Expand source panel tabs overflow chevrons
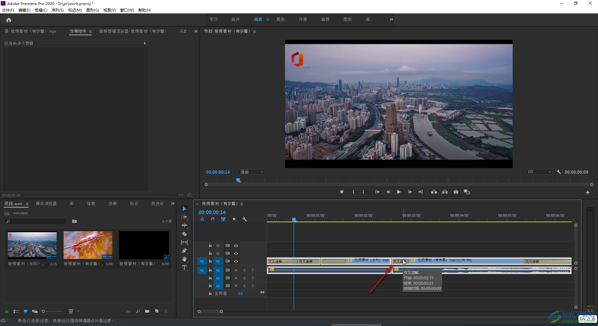 (x=196, y=31)
